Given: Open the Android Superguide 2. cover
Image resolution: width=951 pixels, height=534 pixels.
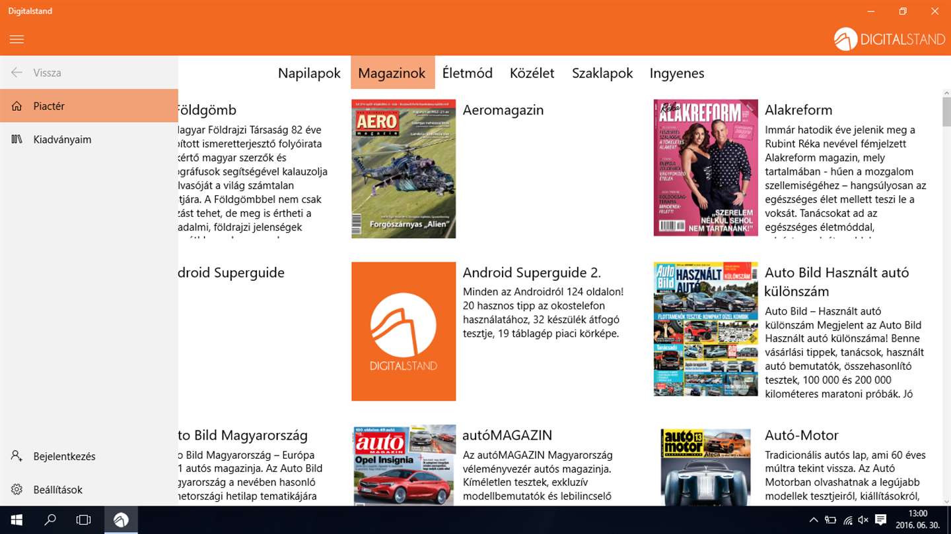Looking at the screenshot, I should coord(404,332).
